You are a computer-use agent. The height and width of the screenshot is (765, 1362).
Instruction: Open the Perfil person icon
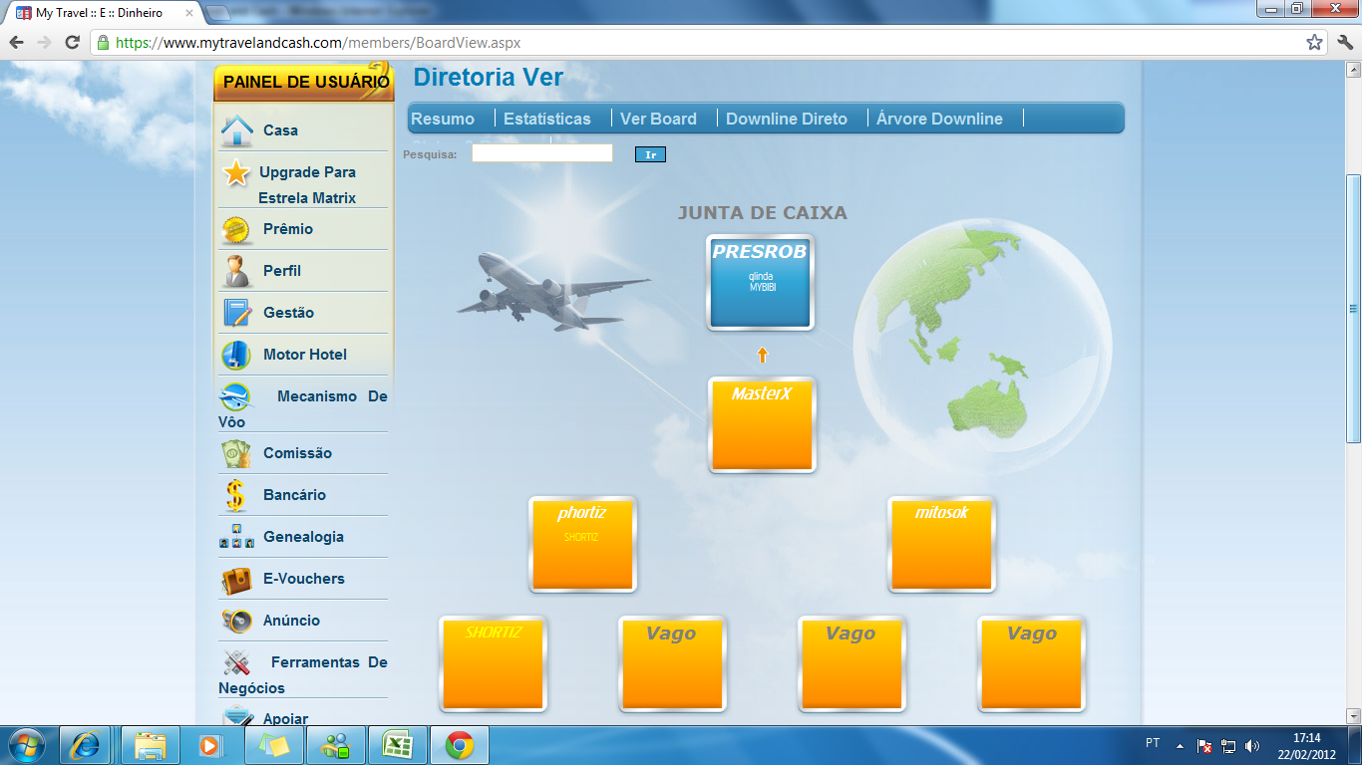(x=236, y=271)
